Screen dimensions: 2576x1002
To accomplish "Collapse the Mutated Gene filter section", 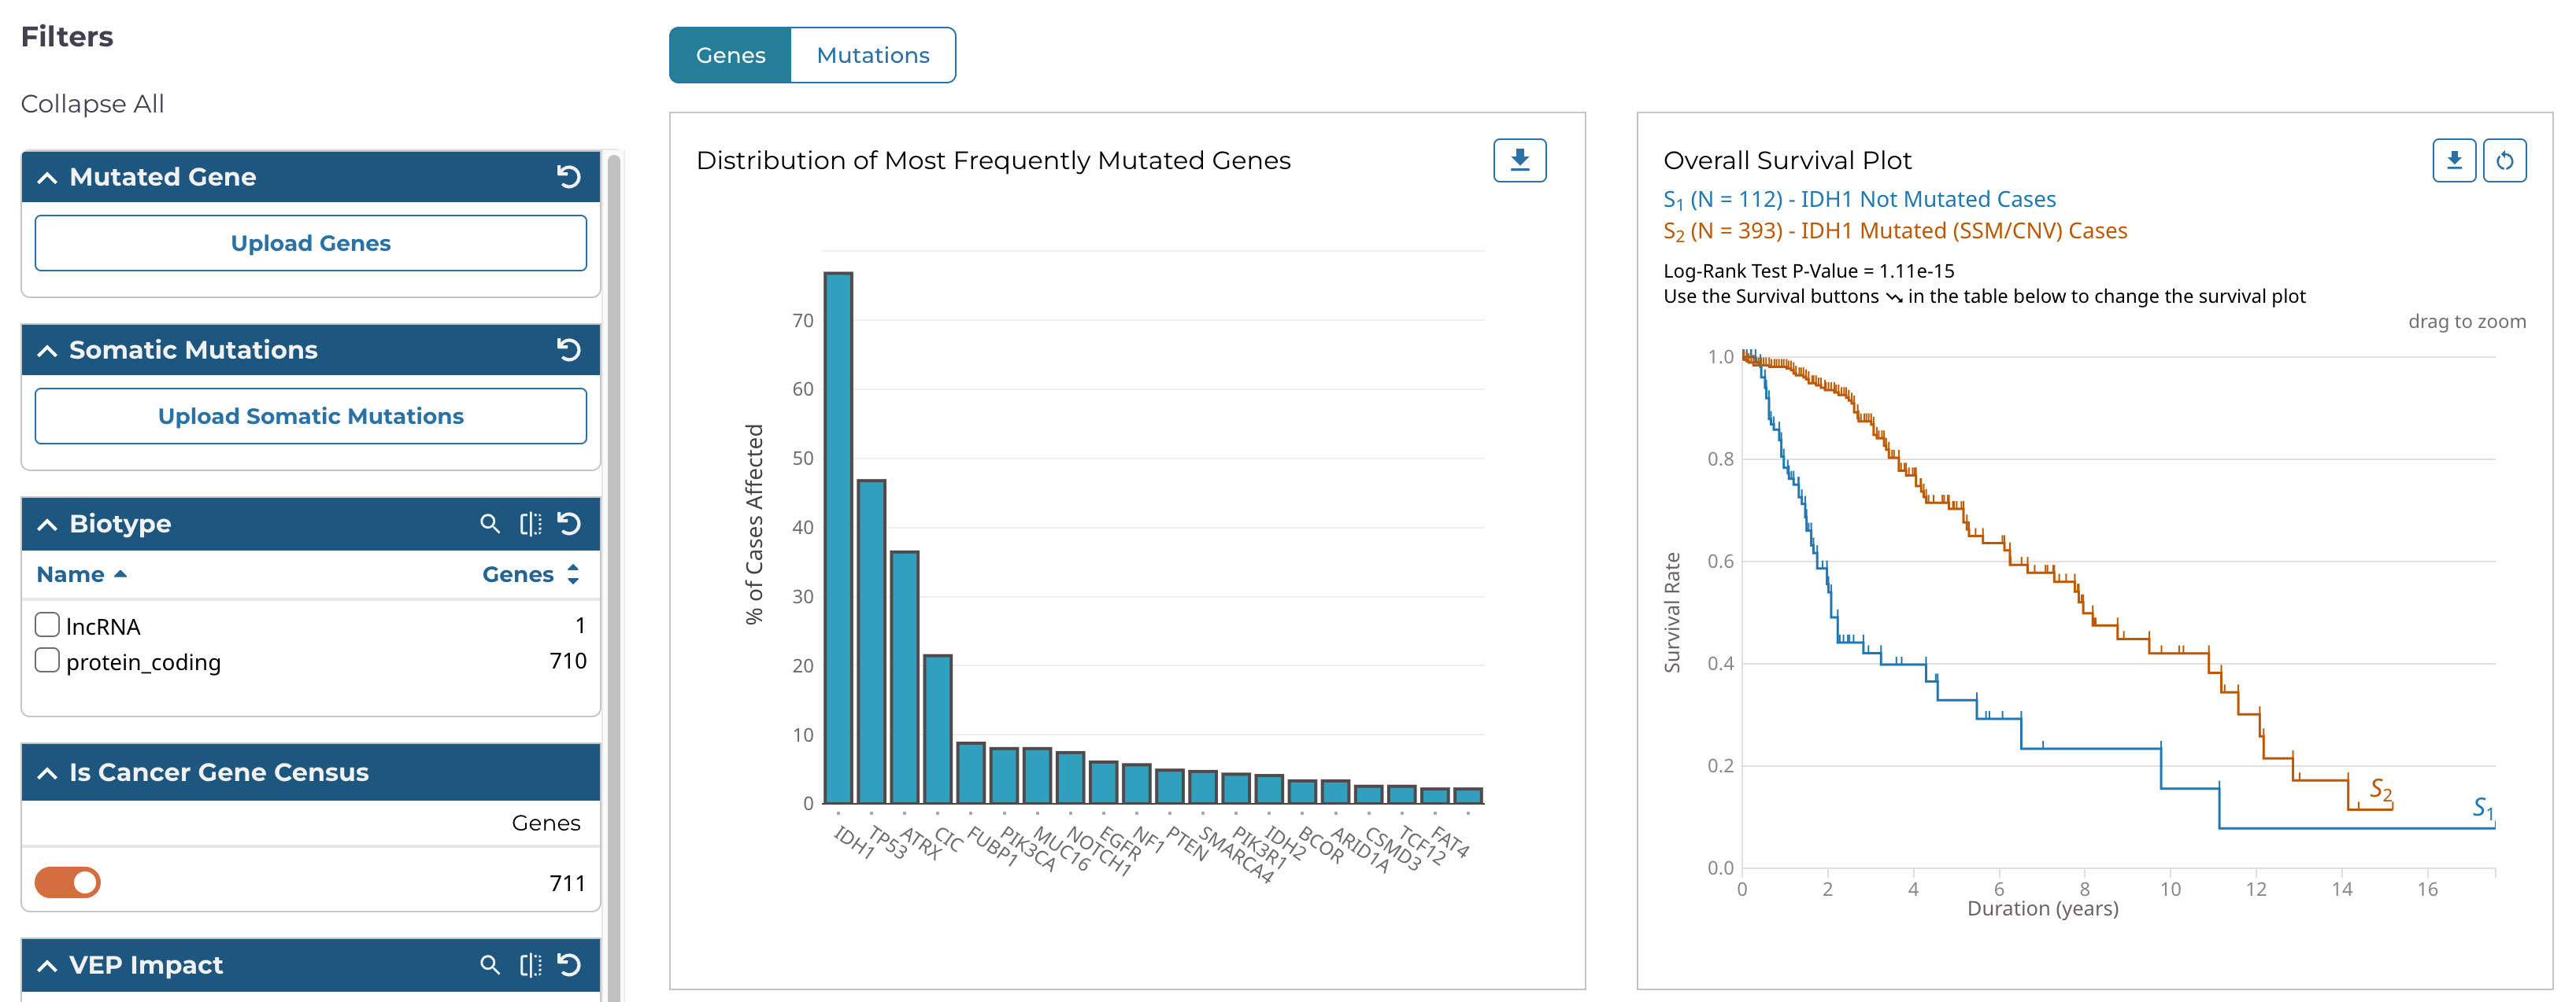I will coord(47,178).
